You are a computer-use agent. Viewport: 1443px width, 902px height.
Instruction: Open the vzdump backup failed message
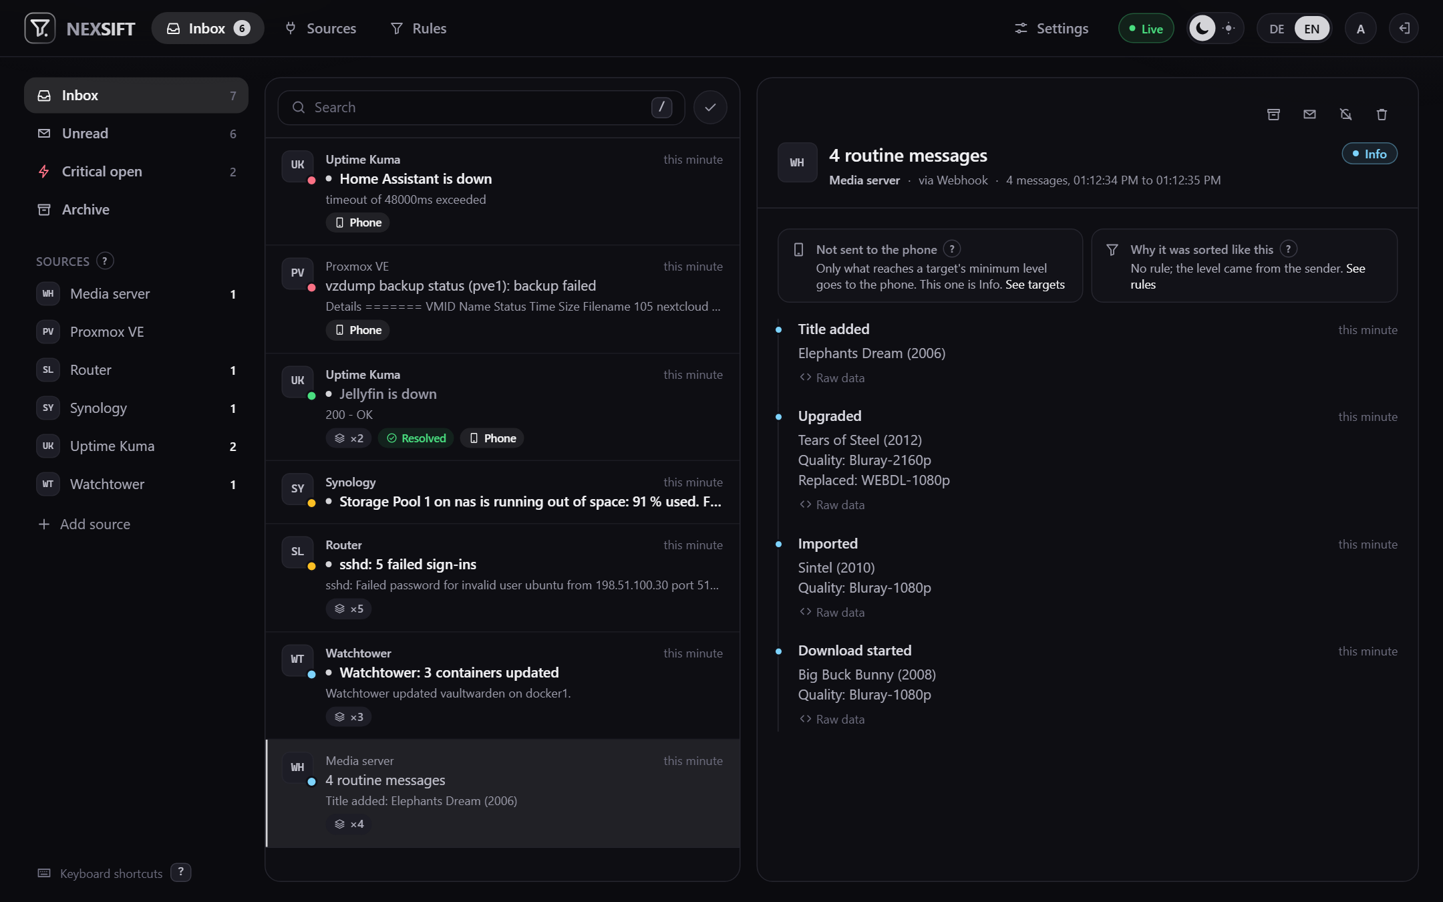(502, 299)
